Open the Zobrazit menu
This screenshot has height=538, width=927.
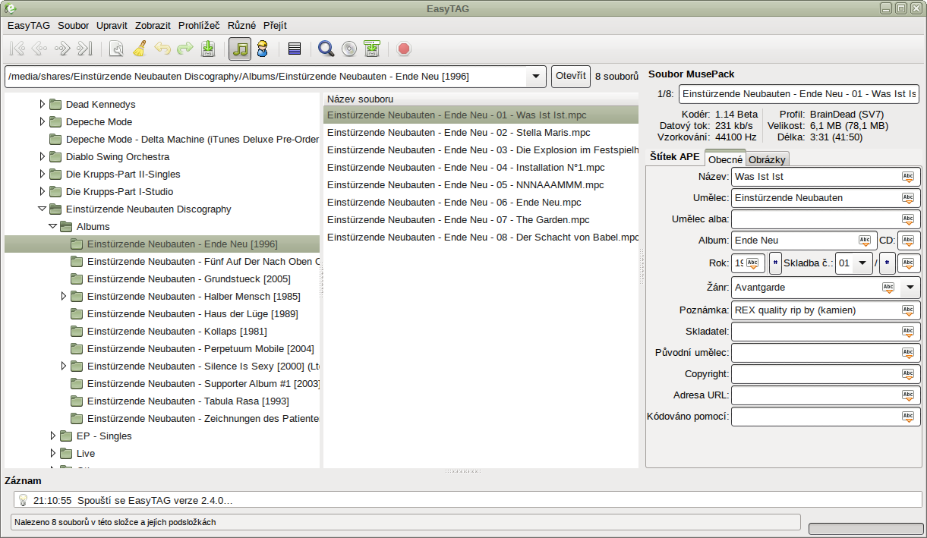click(x=153, y=25)
